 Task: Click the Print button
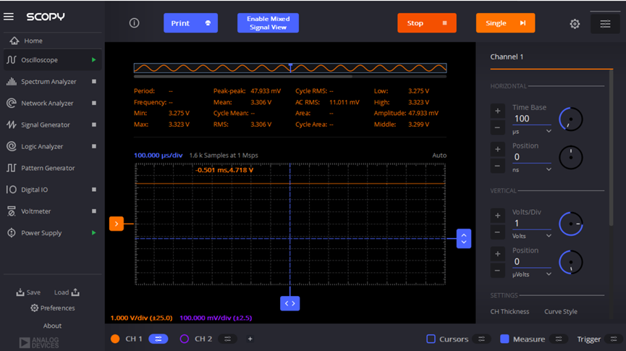coord(190,23)
